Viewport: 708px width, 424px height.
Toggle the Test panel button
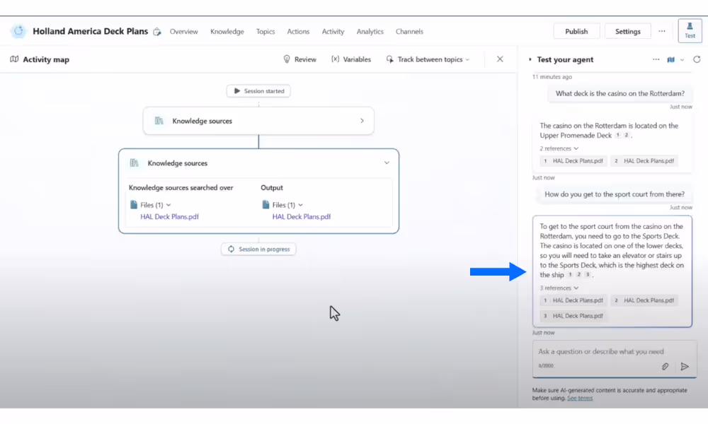point(690,30)
